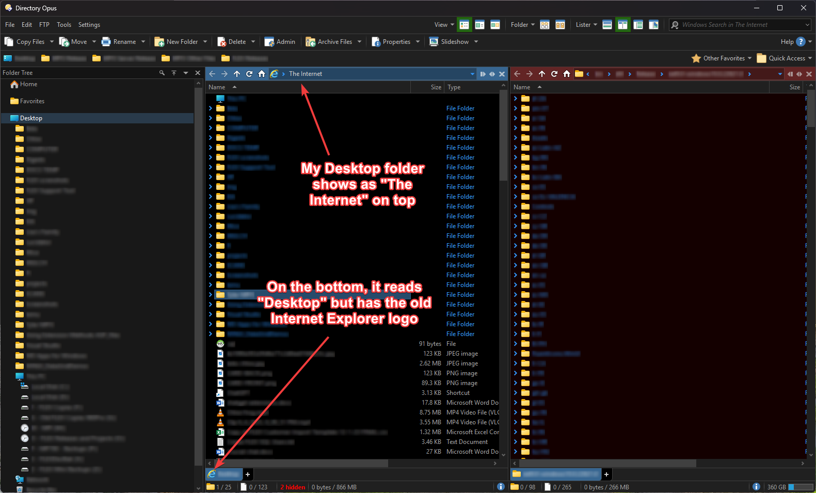
Task: Click the Copy Files toolbar icon
Action: [9, 42]
